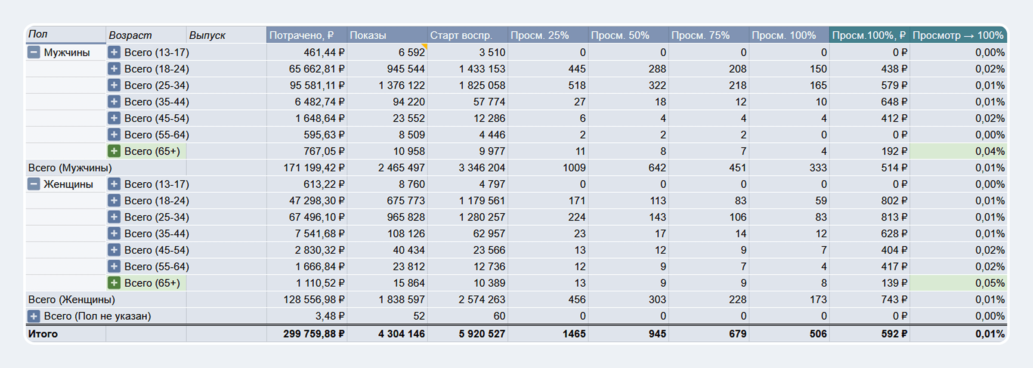Expand green Всего (65+) under Женщины
The width and height of the screenshot is (1033, 368).
point(114,283)
